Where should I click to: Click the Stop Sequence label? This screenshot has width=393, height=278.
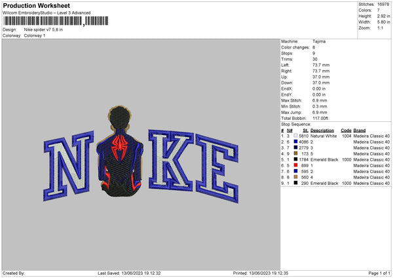click(x=296, y=125)
